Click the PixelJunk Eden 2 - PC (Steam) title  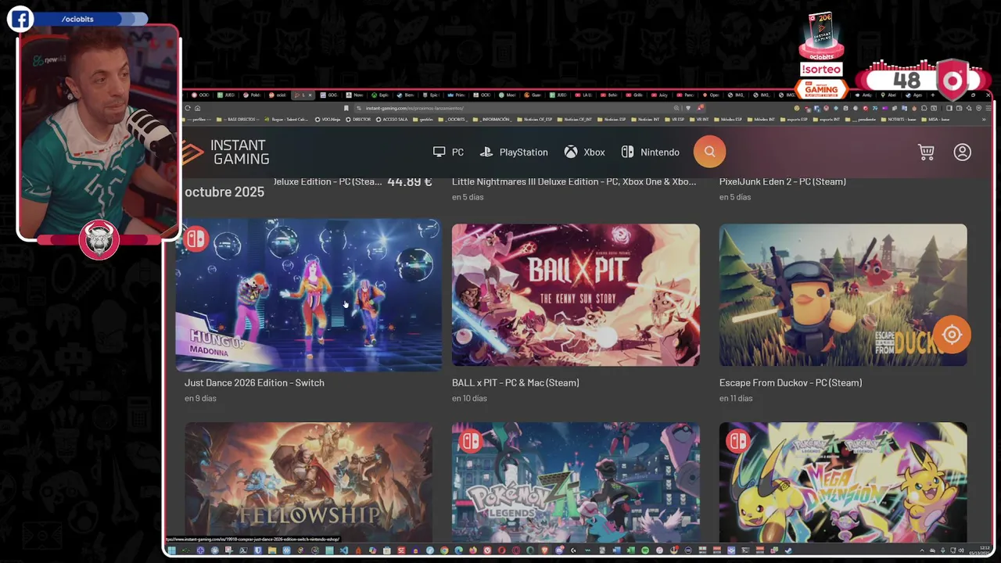(x=783, y=181)
